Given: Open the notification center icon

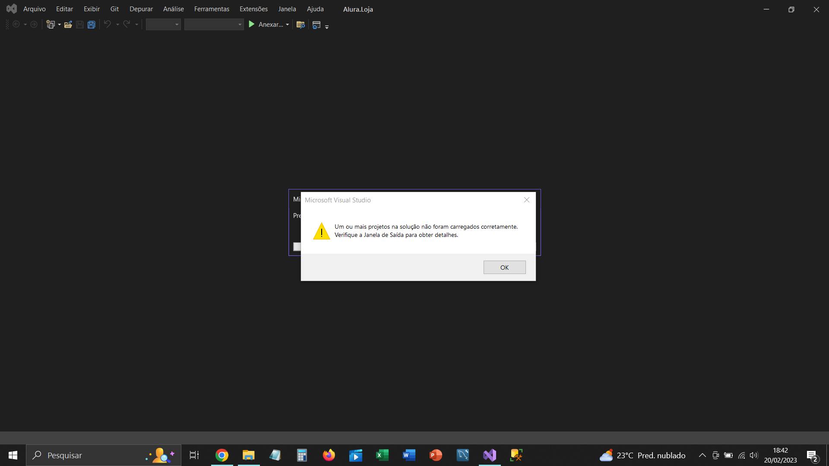Looking at the screenshot, I should coord(812,456).
